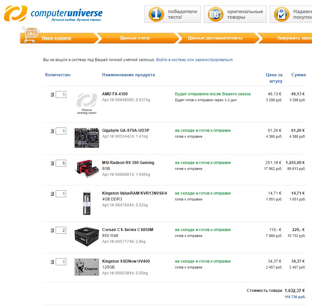Click the 120GB description text

point(108,267)
